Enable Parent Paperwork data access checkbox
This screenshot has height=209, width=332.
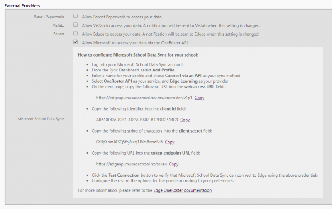76,16
